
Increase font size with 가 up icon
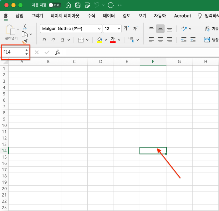[x=126, y=28]
